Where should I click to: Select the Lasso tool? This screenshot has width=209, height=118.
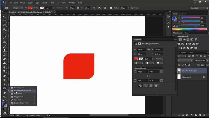[4, 25]
